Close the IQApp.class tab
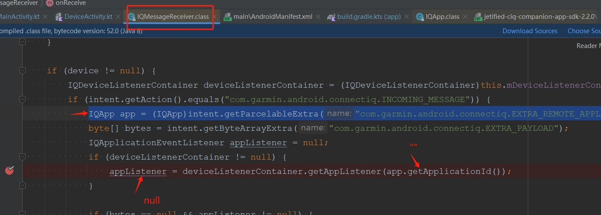This screenshot has width=601, height=215. pyautogui.click(x=465, y=16)
